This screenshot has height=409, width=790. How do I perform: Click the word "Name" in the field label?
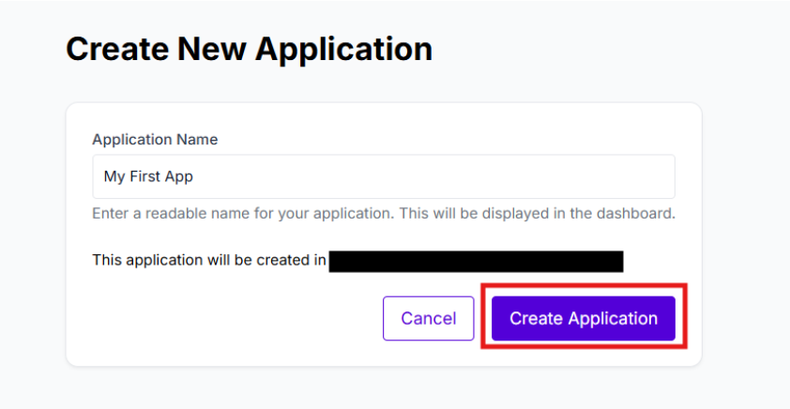coord(197,139)
